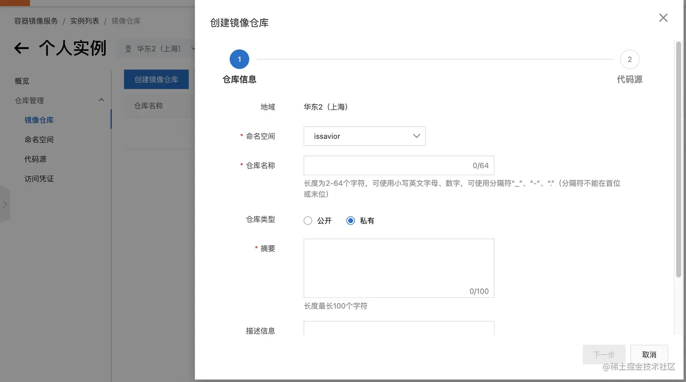Open 访问凭证 in the sidebar
This screenshot has width=686, height=382.
tap(39, 179)
